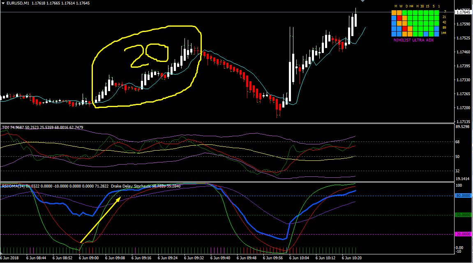This screenshot has height=263, width=473.
Task: Click the Drake Delay Stochastic label
Action: [x=131, y=186]
